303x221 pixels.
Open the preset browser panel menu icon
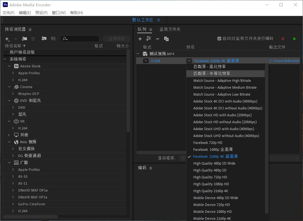coord(30,29)
